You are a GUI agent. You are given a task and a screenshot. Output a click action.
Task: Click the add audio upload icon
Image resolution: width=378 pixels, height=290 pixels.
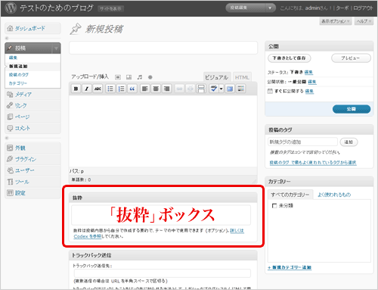(x=140, y=77)
